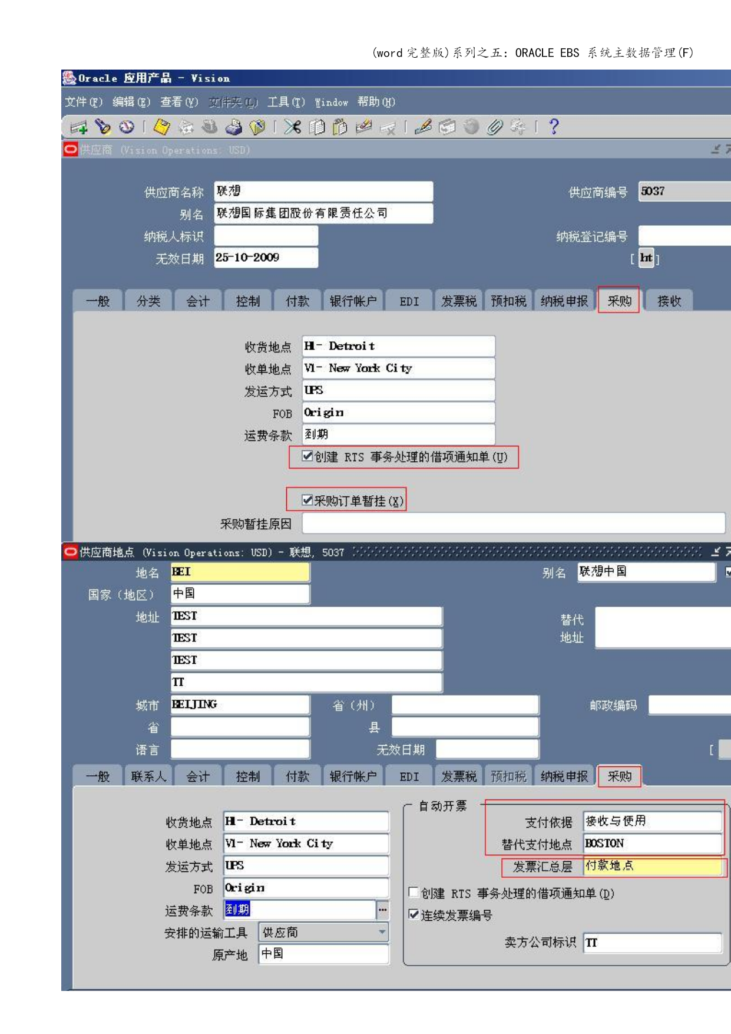Open the Window menu

[332, 102]
